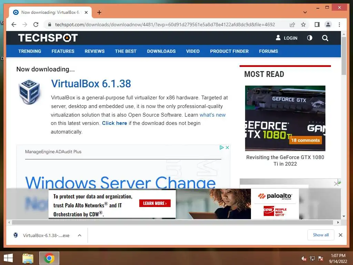
Task: Read 'Revisiting the GeForce GTX 1080 Ti in 2022'
Action: 285,160
